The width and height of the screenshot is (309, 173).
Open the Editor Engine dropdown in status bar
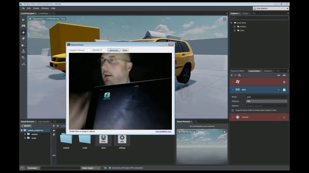click(91, 168)
